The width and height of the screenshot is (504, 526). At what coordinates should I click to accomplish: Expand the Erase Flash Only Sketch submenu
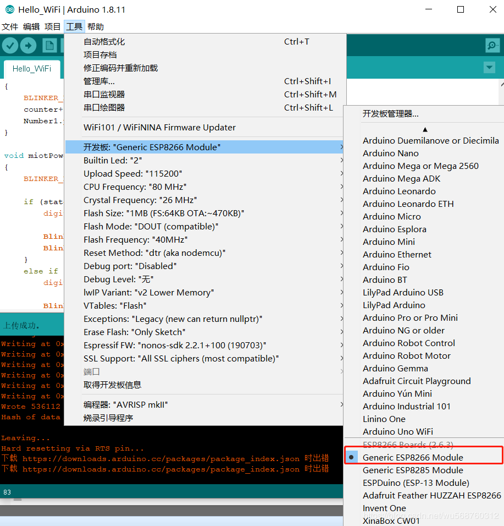pyautogui.click(x=204, y=332)
